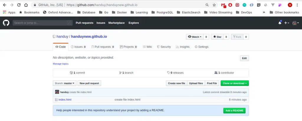Open Marketplace in the top nav

[116, 23]
